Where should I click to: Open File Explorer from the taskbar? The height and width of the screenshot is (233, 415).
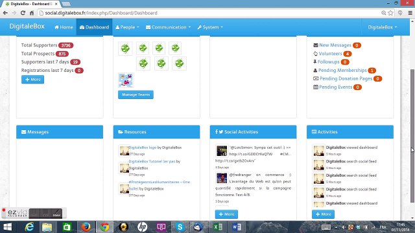tap(47, 227)
